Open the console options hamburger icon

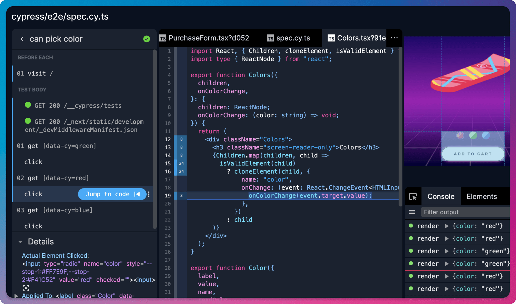coord(412,212)
